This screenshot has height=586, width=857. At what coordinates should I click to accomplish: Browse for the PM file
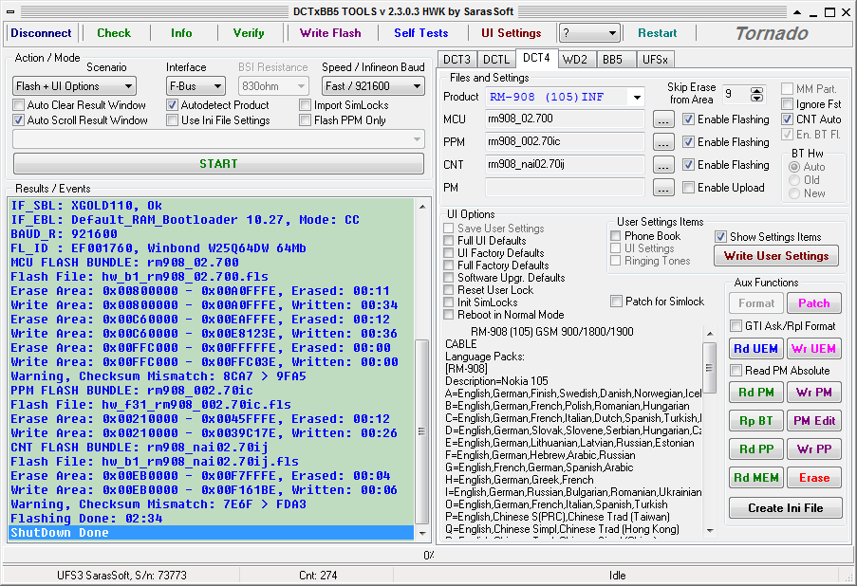(x=663, y=188)
